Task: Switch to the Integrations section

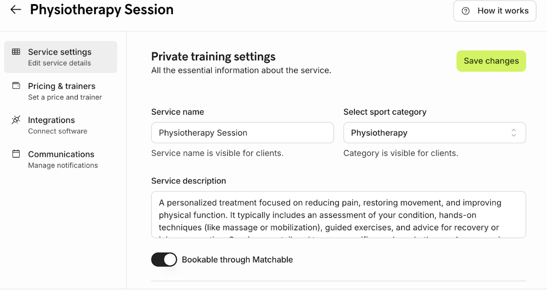Action: (52, 124)
